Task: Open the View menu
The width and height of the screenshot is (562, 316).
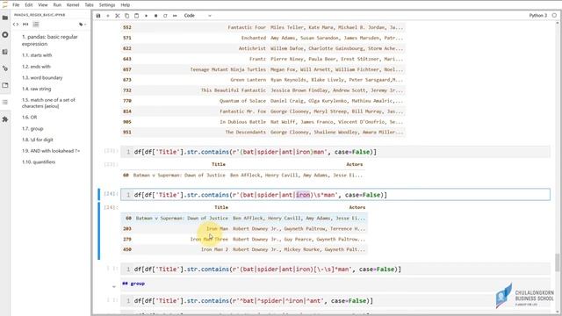Action: 43,5
